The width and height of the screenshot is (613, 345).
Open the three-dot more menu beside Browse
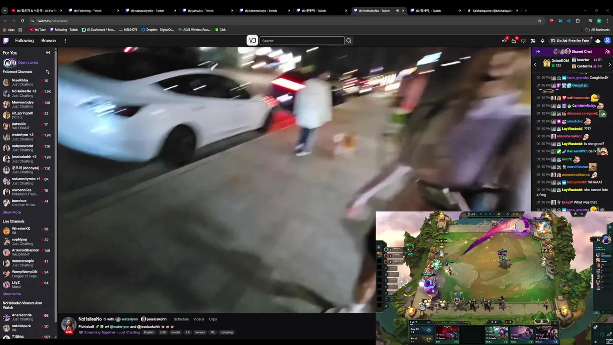click(x=65, y=41)
